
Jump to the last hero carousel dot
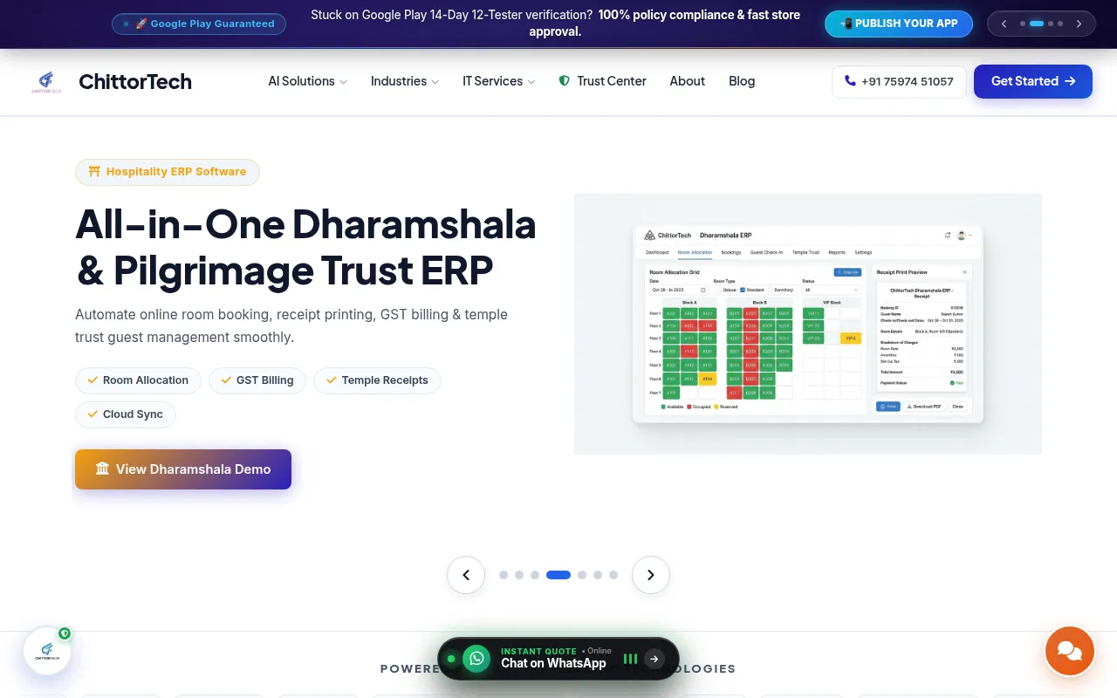(613, 575)
